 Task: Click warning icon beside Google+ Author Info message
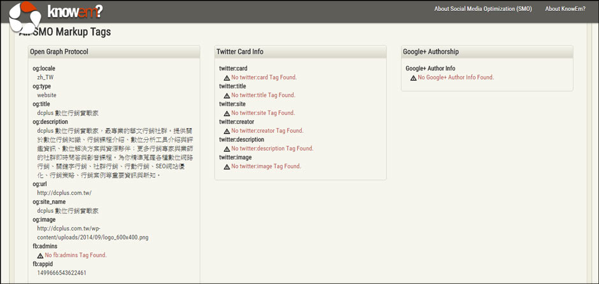pos(413,78)
